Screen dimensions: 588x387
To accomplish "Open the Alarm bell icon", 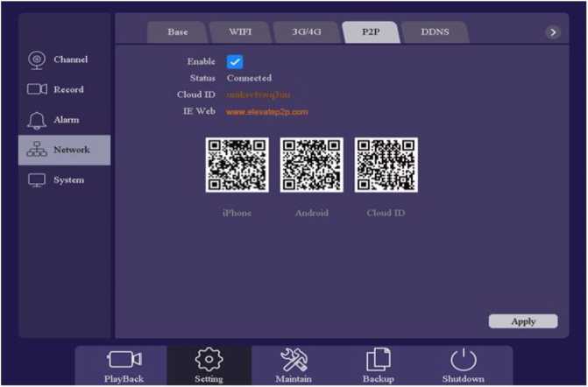I will [37, 120].
